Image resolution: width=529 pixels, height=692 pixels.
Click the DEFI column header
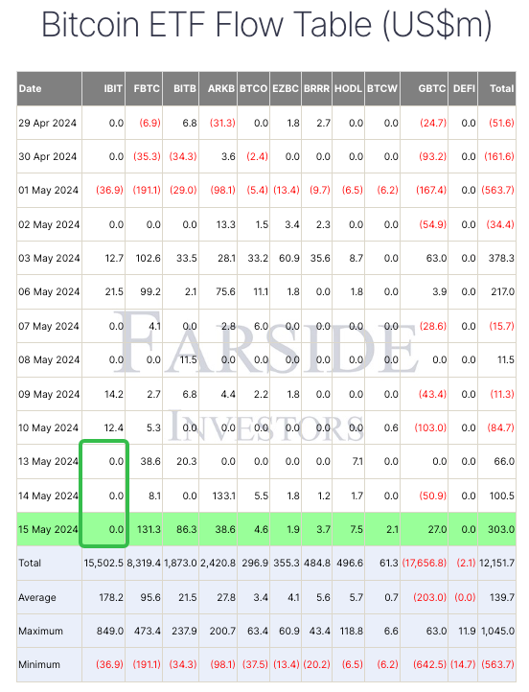464,88
